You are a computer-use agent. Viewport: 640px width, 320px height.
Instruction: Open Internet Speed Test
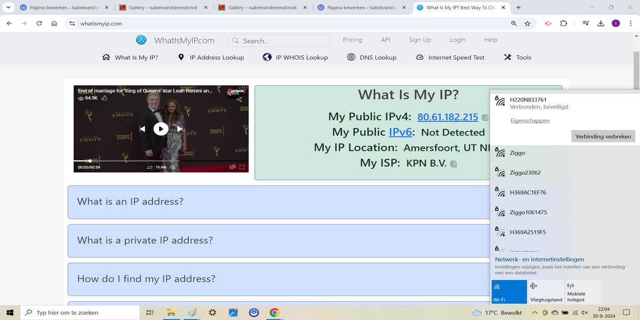[x=450, y=57]
